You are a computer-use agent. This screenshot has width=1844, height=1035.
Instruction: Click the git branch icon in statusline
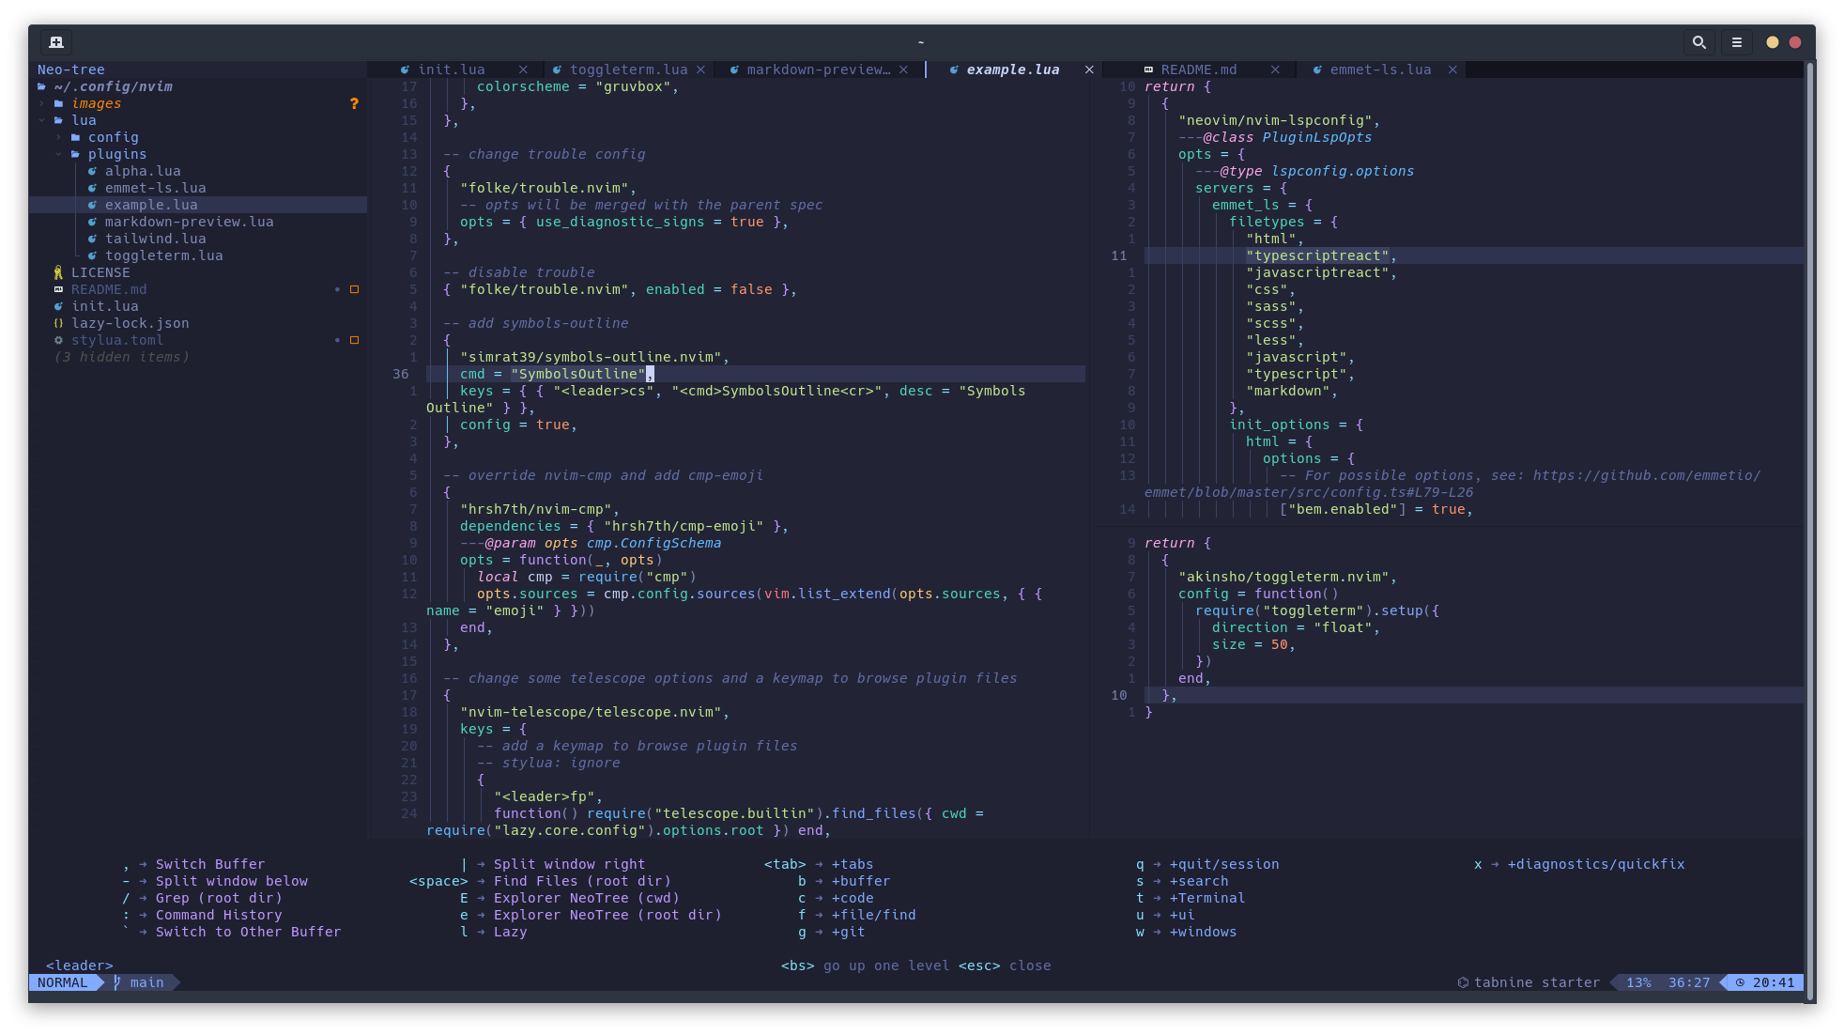[x=117, y=982]
